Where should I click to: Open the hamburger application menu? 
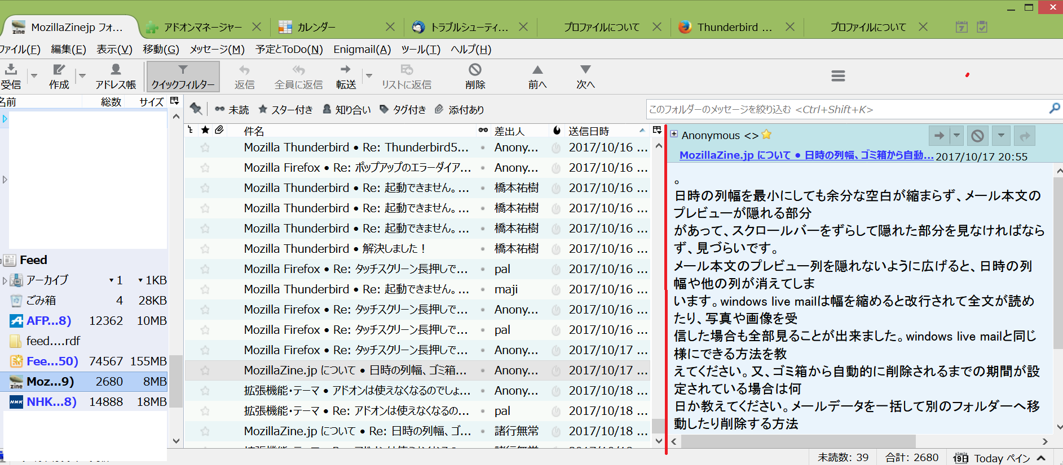[838, 76]
